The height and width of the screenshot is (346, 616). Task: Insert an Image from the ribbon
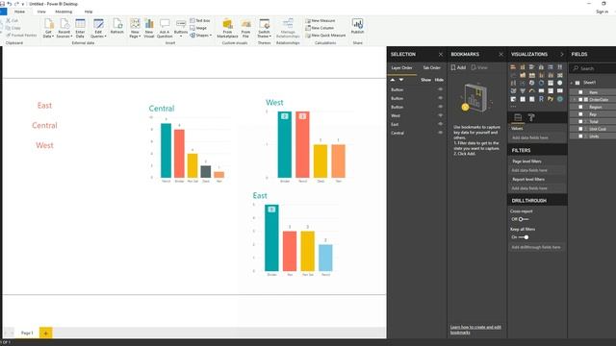click(x=198, y=28)
